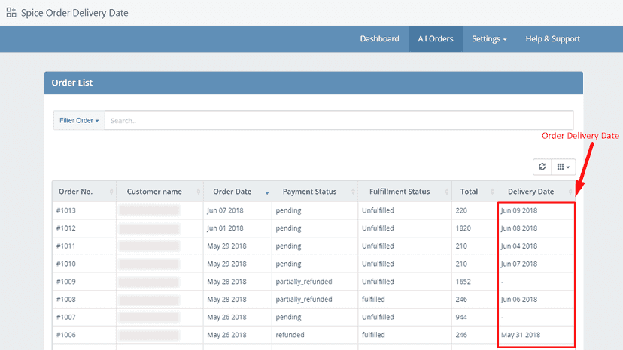Image resolution: width=623 pixels, height=350 pixels.
Task: Click the Order List panel header
Action: coord(314,83)
